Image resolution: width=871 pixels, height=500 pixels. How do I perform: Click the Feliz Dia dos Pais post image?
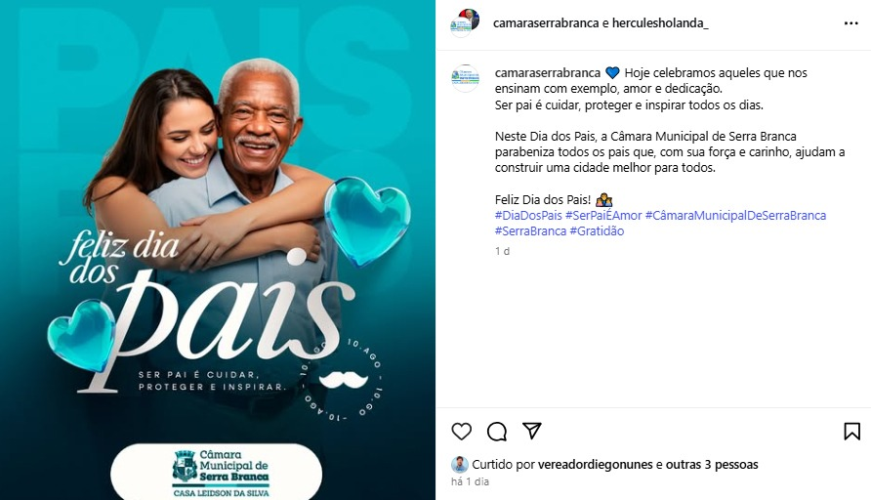point(218,250)
